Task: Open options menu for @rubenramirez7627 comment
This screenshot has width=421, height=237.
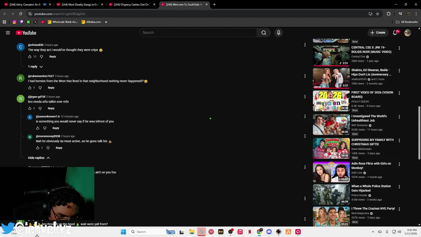Action: 305,76
